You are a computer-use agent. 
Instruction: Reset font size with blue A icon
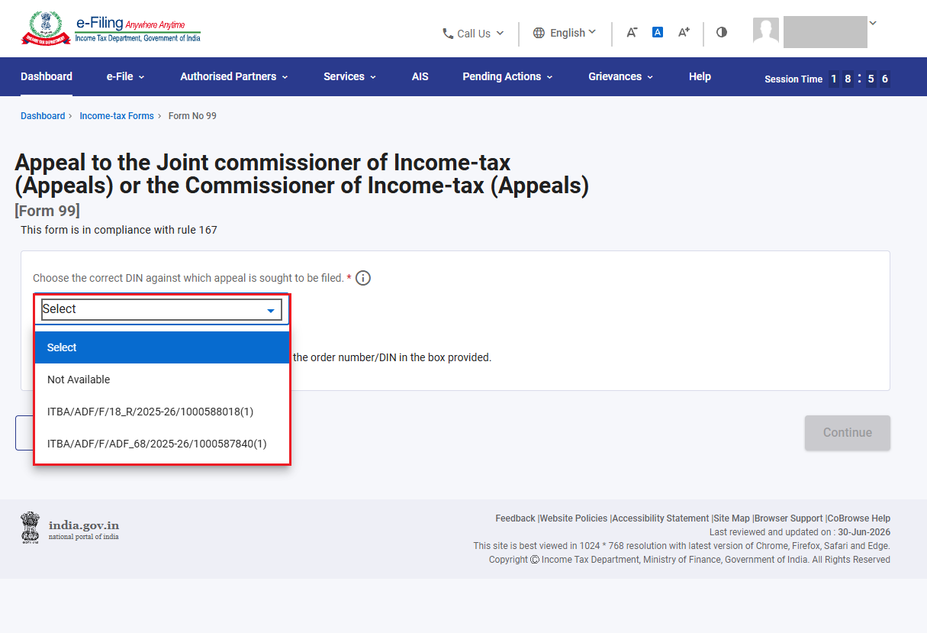coord(658,32)
